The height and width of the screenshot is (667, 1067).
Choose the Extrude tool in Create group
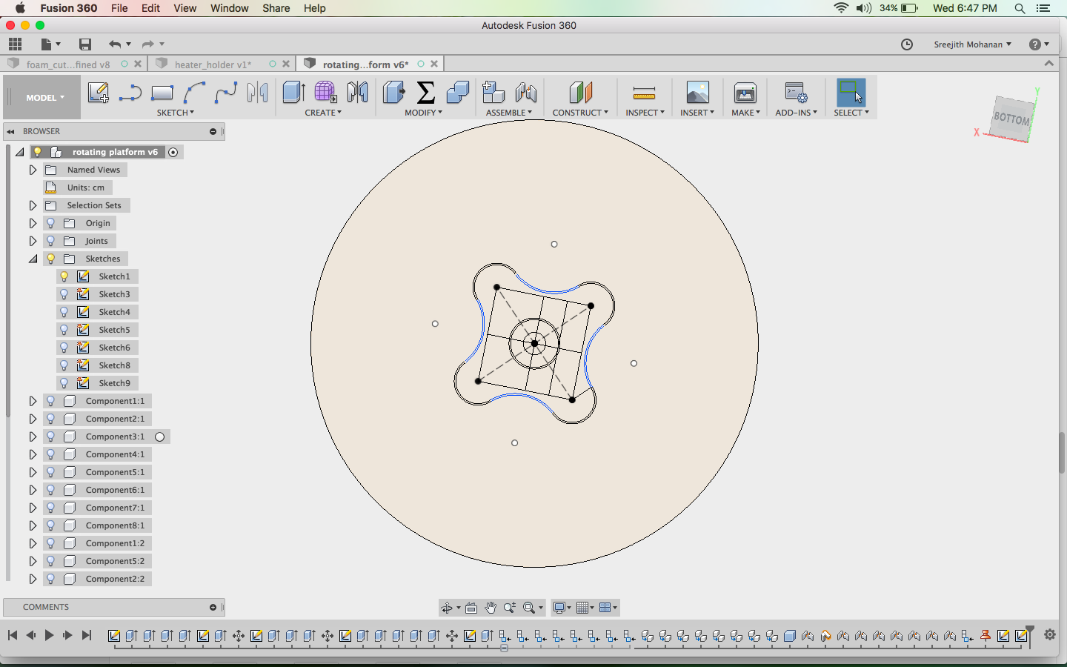(294, 93)
